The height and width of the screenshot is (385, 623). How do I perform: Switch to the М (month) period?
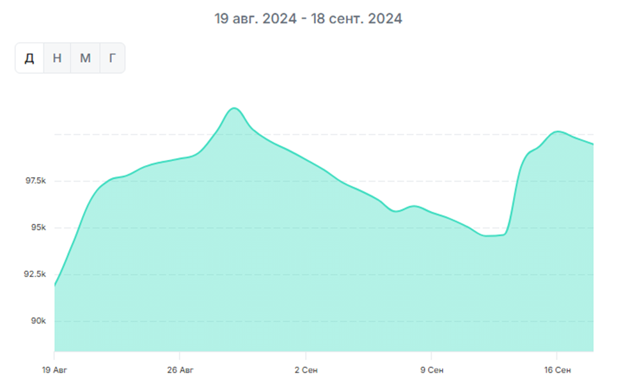click(85, 58)
